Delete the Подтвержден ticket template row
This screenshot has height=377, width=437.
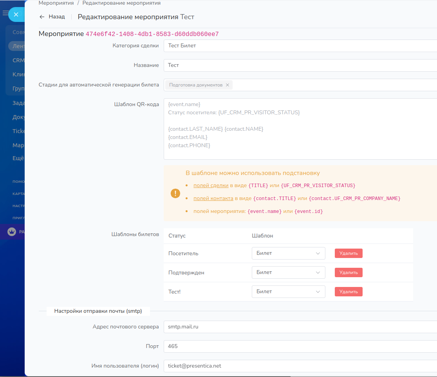click(349, 272)
